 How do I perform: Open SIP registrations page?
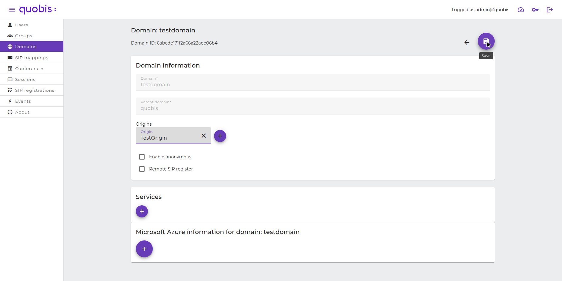pos(32,90)
